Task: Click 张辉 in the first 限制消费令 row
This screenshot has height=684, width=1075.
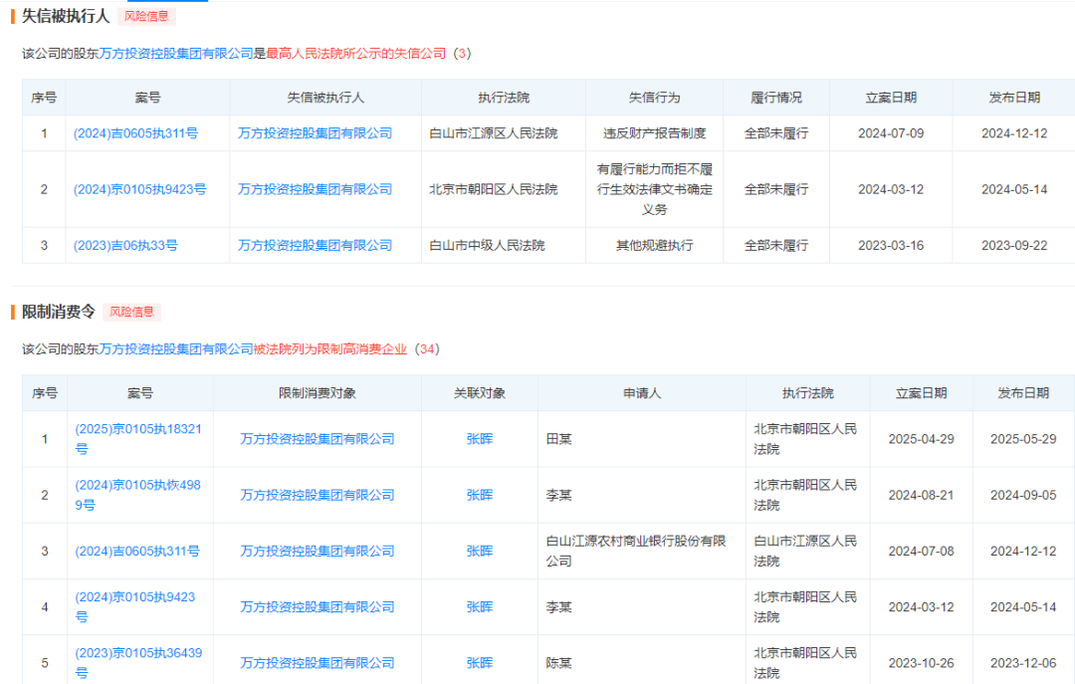Action: 478,438
